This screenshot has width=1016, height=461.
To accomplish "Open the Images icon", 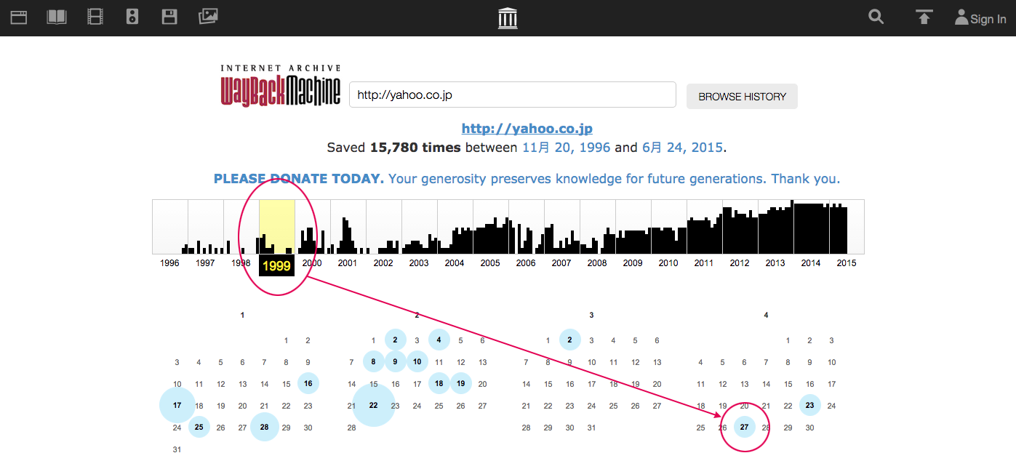I will [x=208, y=16].
